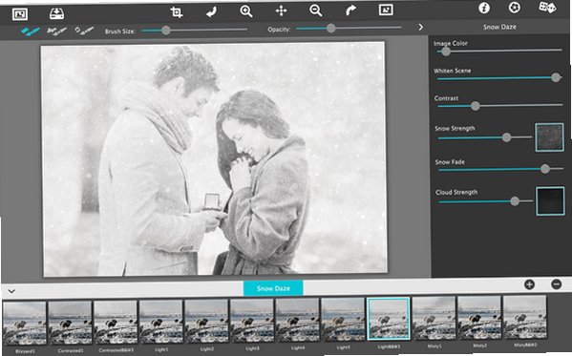Click the save image icon
The width and height of the screenshot is (572, 356).
click(x=56, y=14)
